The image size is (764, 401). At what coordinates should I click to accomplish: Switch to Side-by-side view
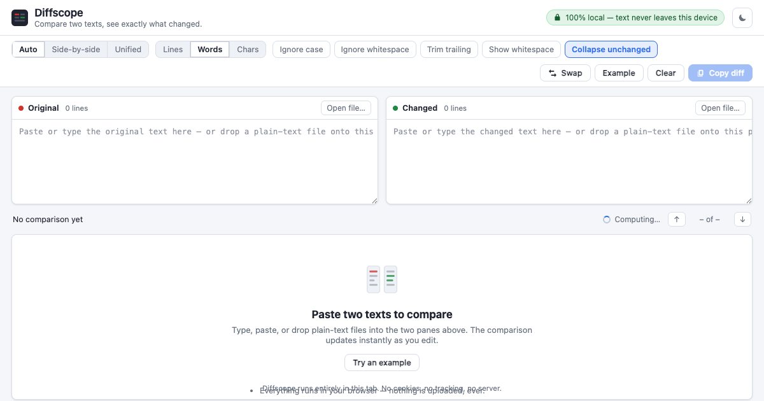76,49
